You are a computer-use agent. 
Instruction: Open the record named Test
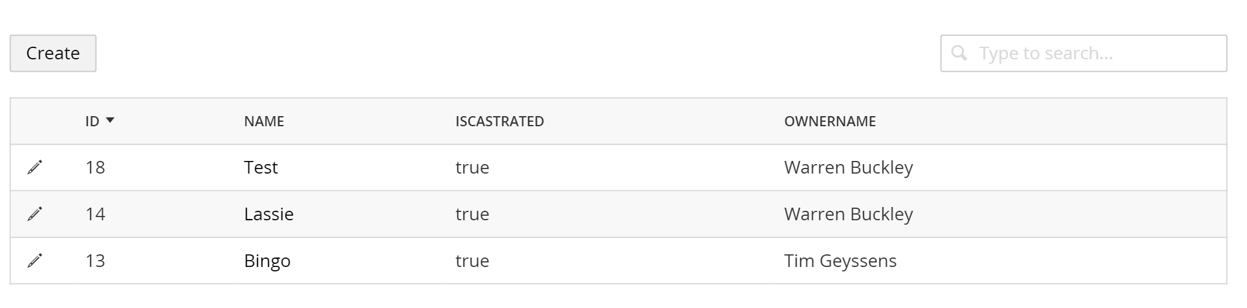261,167
